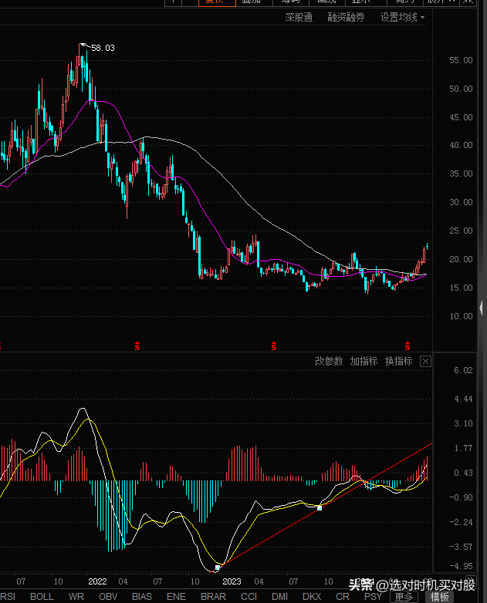Click the 0.43 MACD axis value
Image resolution: width=487 pixels, height=603 pixels.
tap(463, 473)
